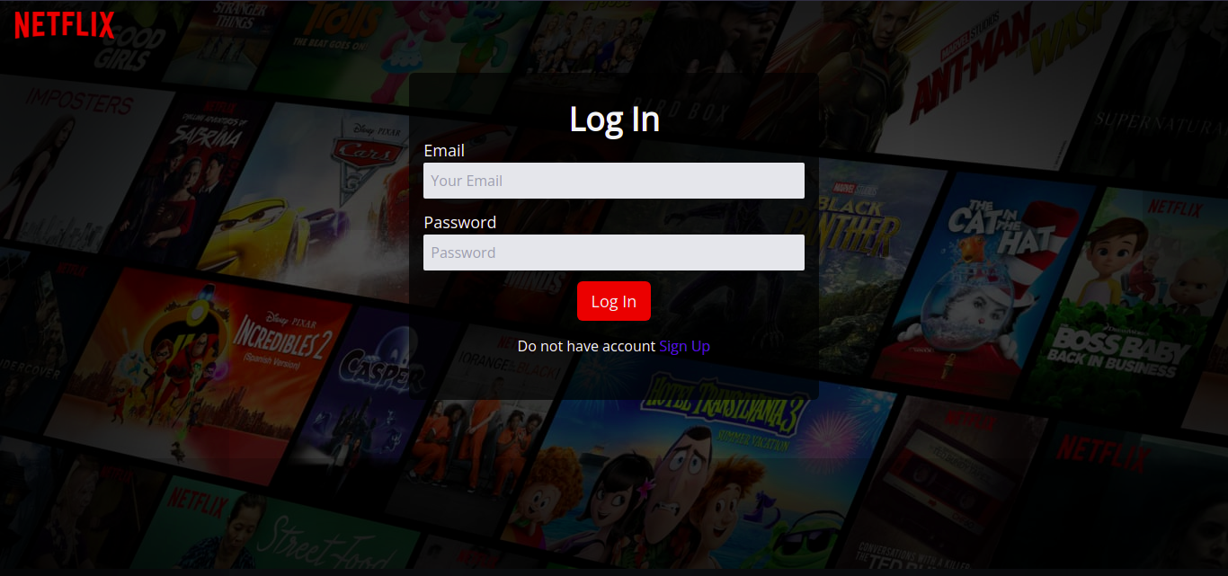Click the Log In heading text
Viewport: 1228px width, 576px height.
(615, 120)
